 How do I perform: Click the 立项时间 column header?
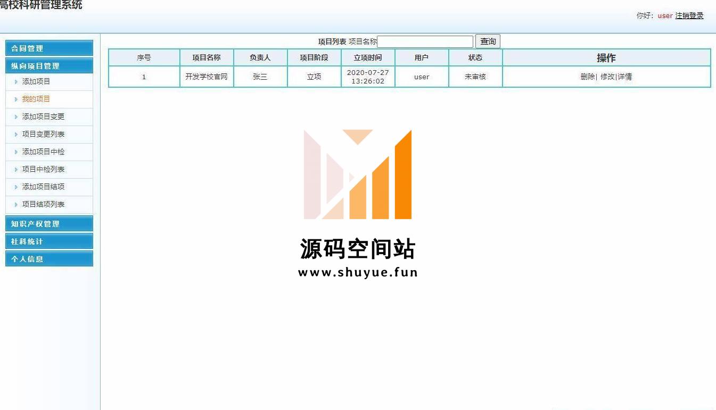[x=368, y=57]
